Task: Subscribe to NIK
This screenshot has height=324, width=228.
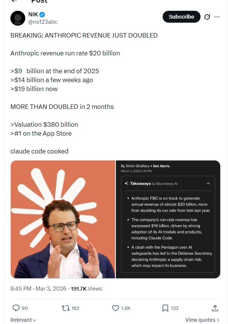Action: 181,17
